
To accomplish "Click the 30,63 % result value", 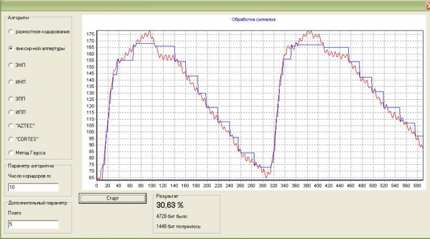I will 170,206.
